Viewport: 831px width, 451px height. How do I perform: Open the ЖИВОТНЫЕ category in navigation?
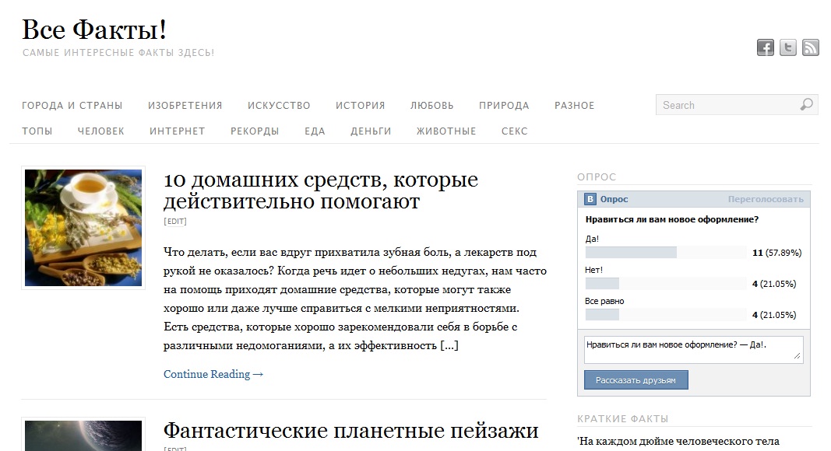tap(446, 131)
